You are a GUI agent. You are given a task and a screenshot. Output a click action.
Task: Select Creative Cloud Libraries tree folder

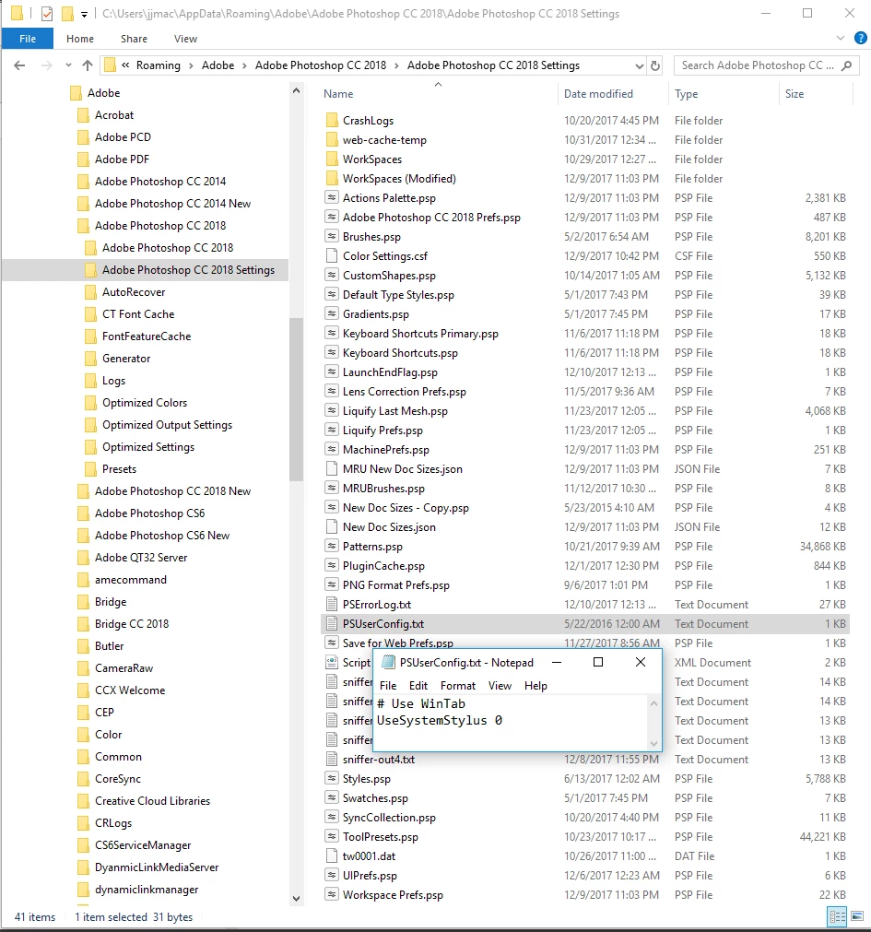[x=153, y=801]
